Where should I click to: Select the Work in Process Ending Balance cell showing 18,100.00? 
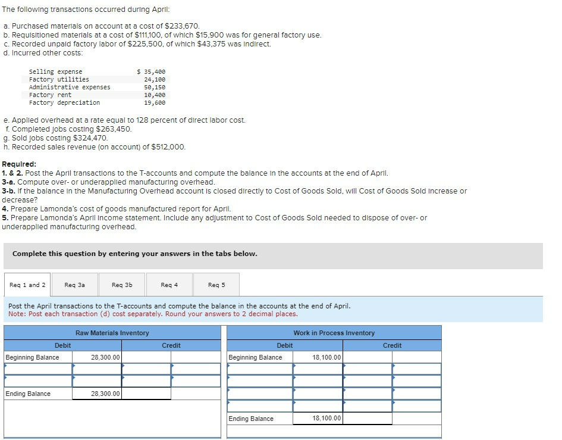(318, 419)
